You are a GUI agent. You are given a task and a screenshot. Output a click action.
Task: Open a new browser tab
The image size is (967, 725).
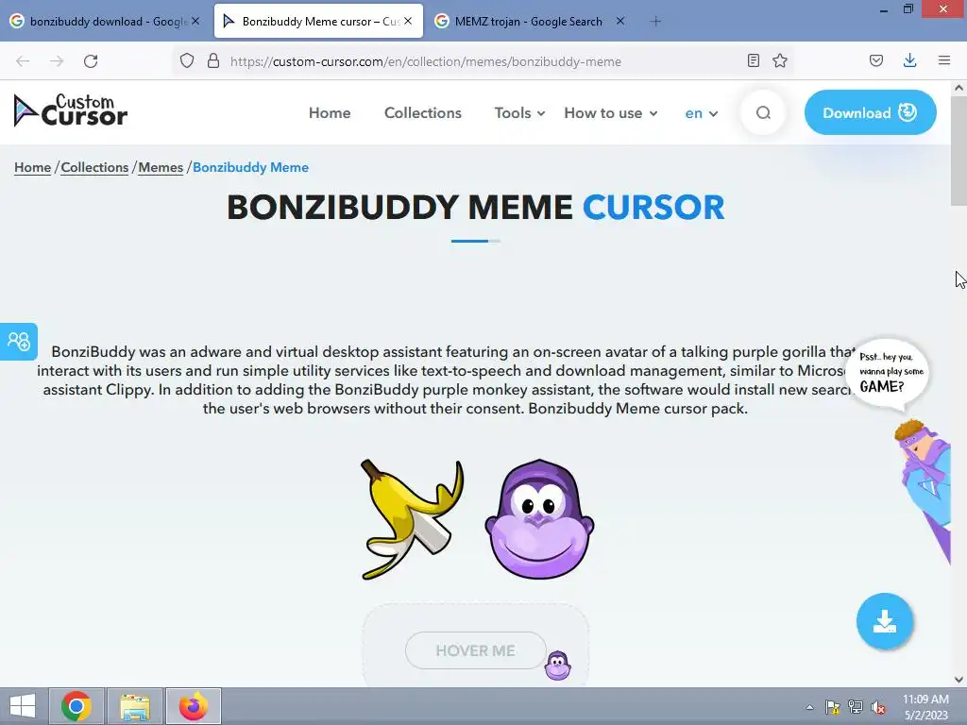(x=655, y=22)
